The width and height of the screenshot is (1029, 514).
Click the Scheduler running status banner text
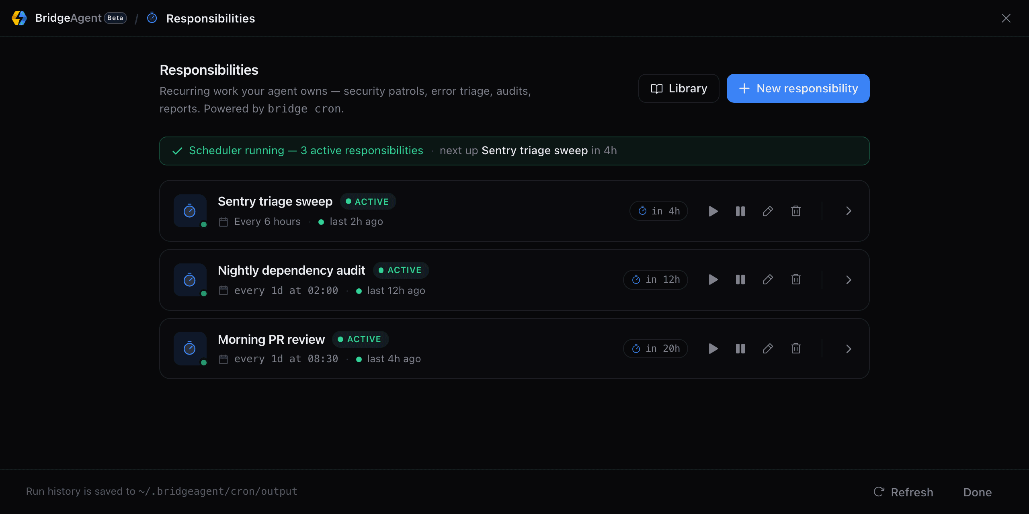[x=306, y=151]
